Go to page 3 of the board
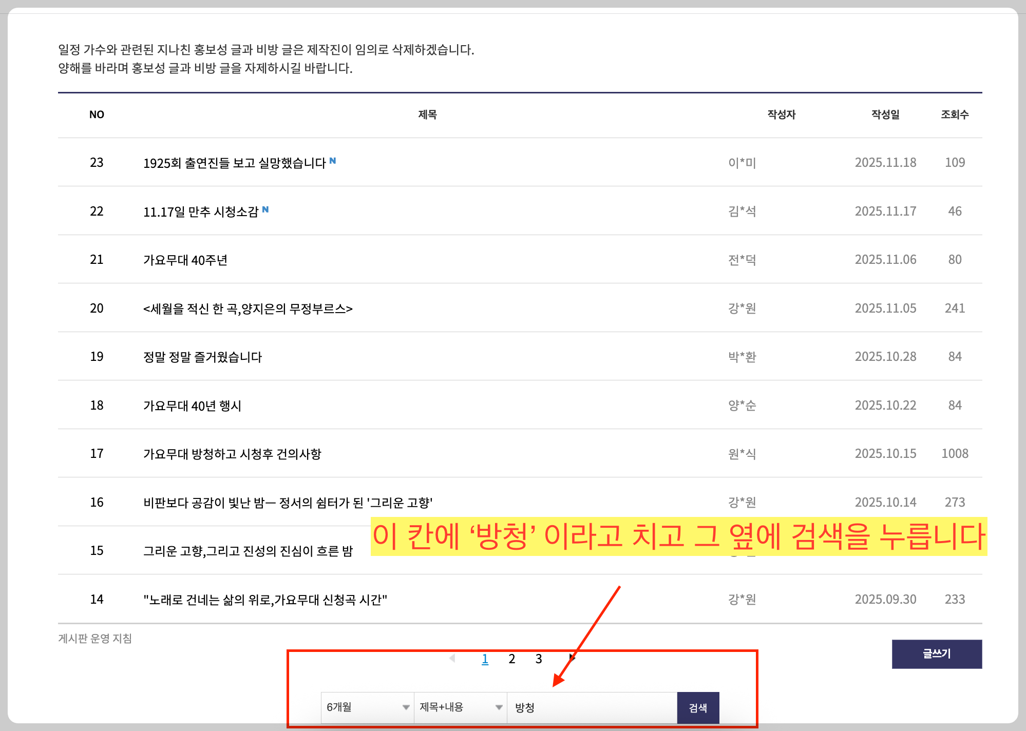Image resolution: width=1026 pixels, height=731 pixels. (538, 659)
